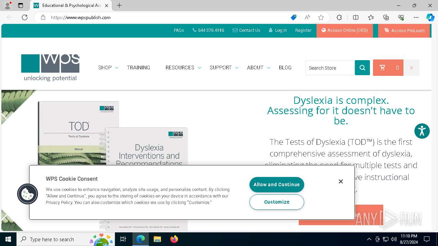Click the taskbar clock showing 11:10 PM
438x246 pixels.
pos(409,239)
